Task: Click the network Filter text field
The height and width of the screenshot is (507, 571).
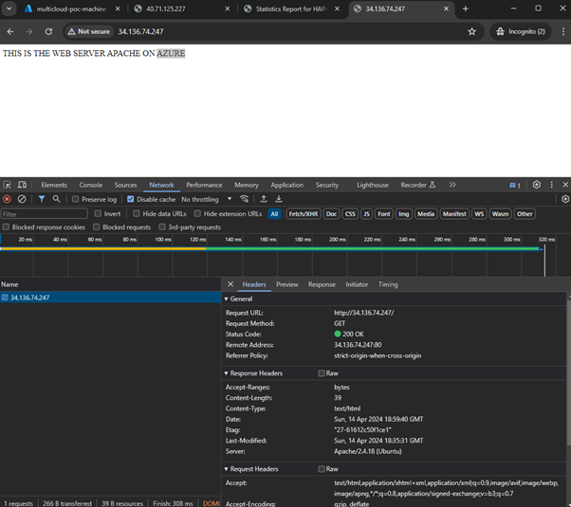Action: click(x=45, y=214)
